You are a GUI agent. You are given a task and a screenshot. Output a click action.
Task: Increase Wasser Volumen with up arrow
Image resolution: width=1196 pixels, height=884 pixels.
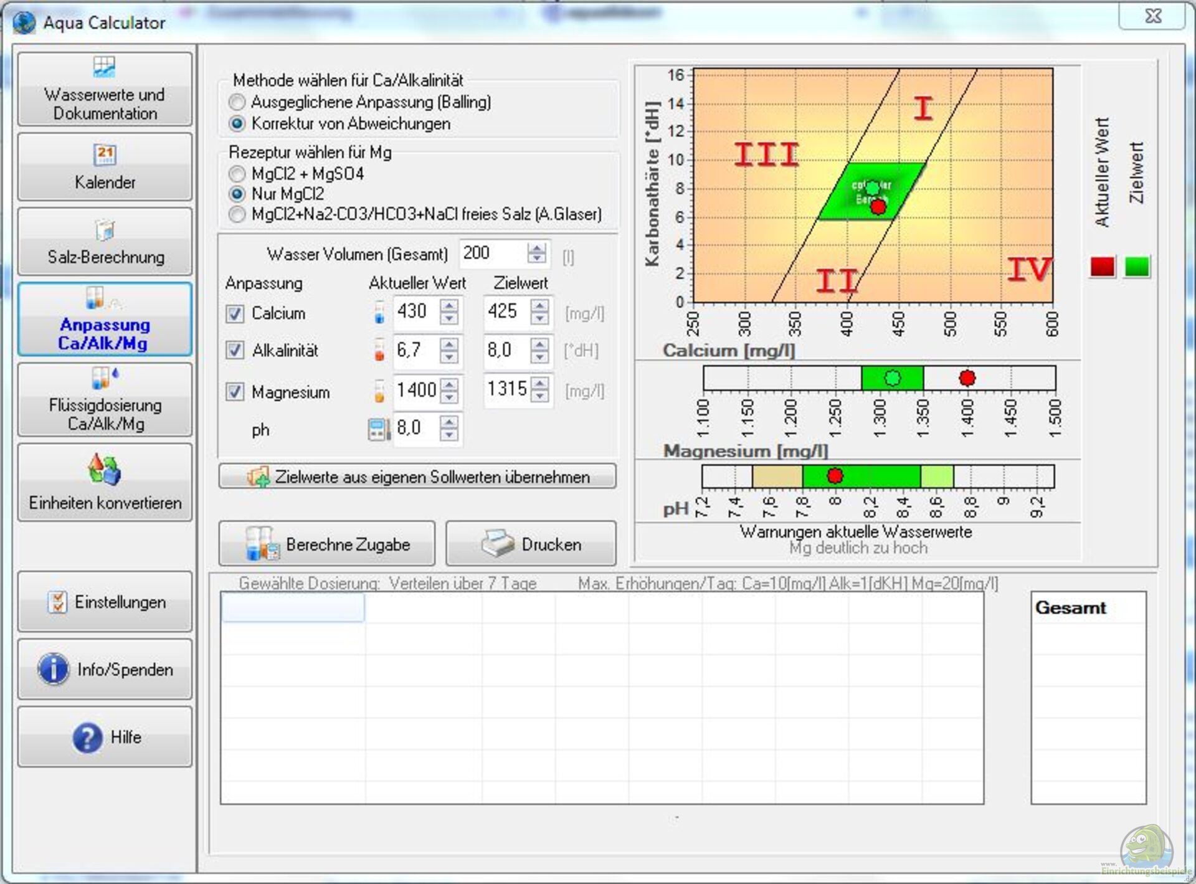click(536, 248)
